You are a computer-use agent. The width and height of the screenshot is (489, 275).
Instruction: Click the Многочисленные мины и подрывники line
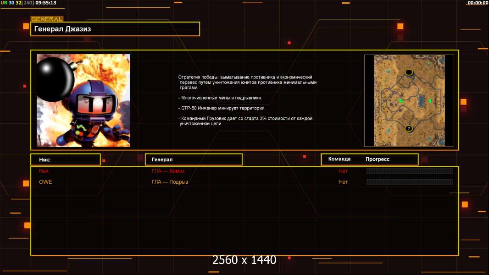pos(220,98)
